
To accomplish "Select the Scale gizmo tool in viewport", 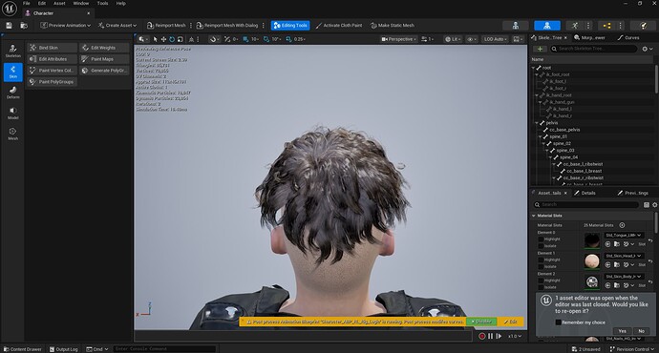I will click(x=181, y=39).
